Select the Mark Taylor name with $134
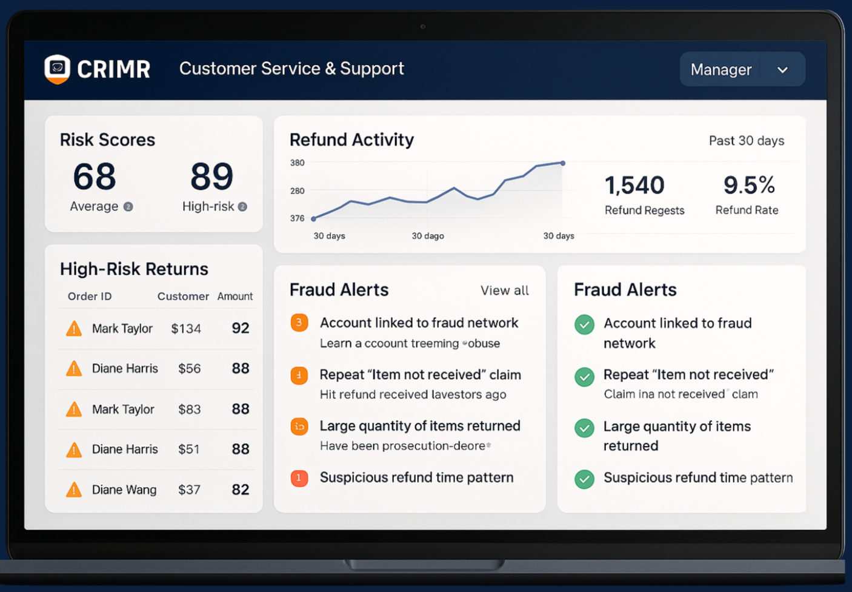The image size is (852, 592). click(x=122, y=329)
